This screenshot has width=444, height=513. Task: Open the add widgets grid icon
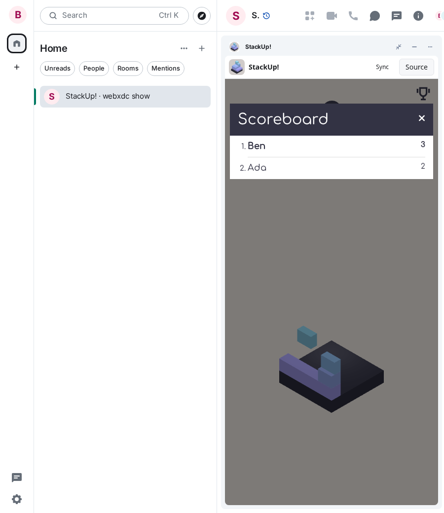[x=310, y=16]
